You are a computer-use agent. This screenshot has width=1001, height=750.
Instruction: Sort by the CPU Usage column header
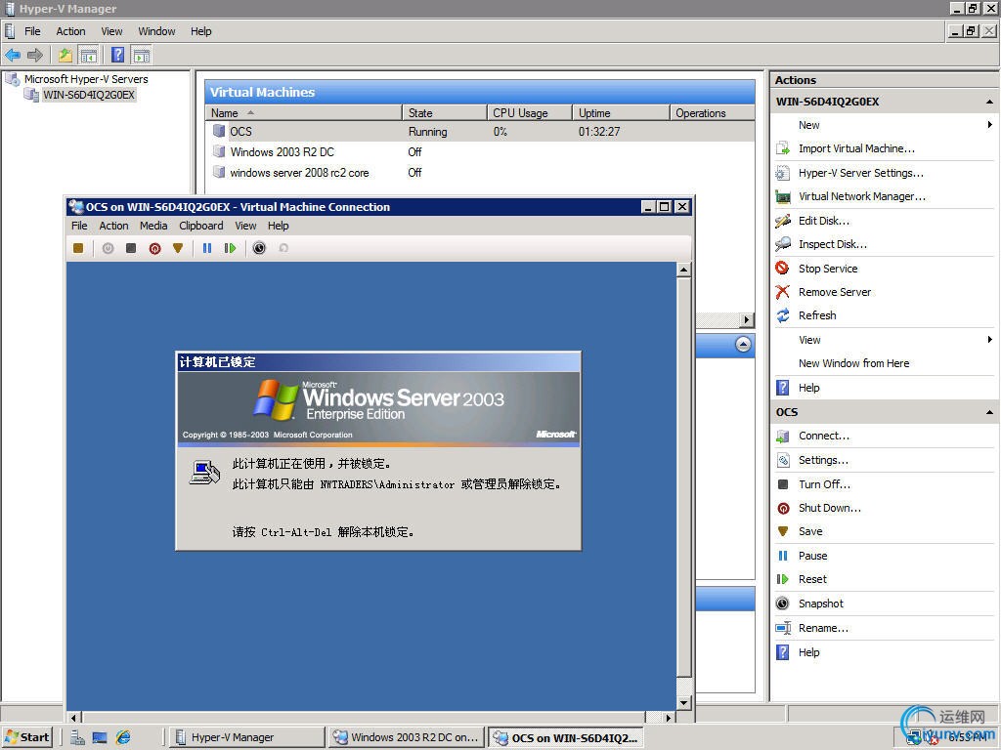[x=529, y=113]
